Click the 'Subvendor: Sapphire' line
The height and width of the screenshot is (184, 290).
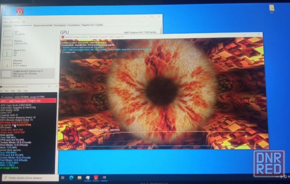click(18, 108)
